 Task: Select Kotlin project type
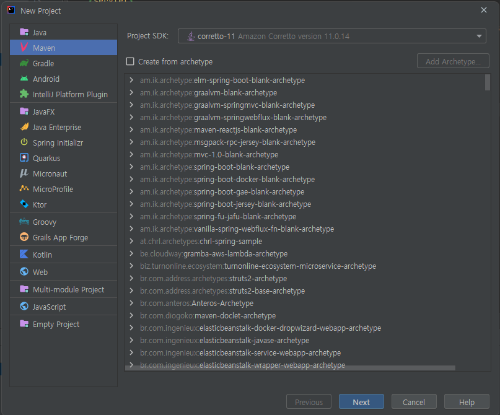click(x=63, y=255)
